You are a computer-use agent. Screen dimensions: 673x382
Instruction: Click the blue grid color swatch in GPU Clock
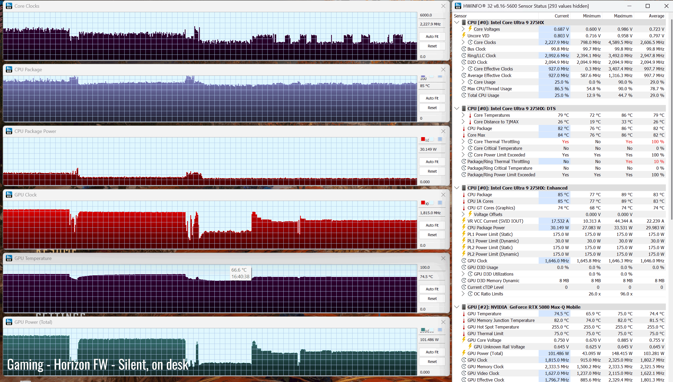pos(440,203)
